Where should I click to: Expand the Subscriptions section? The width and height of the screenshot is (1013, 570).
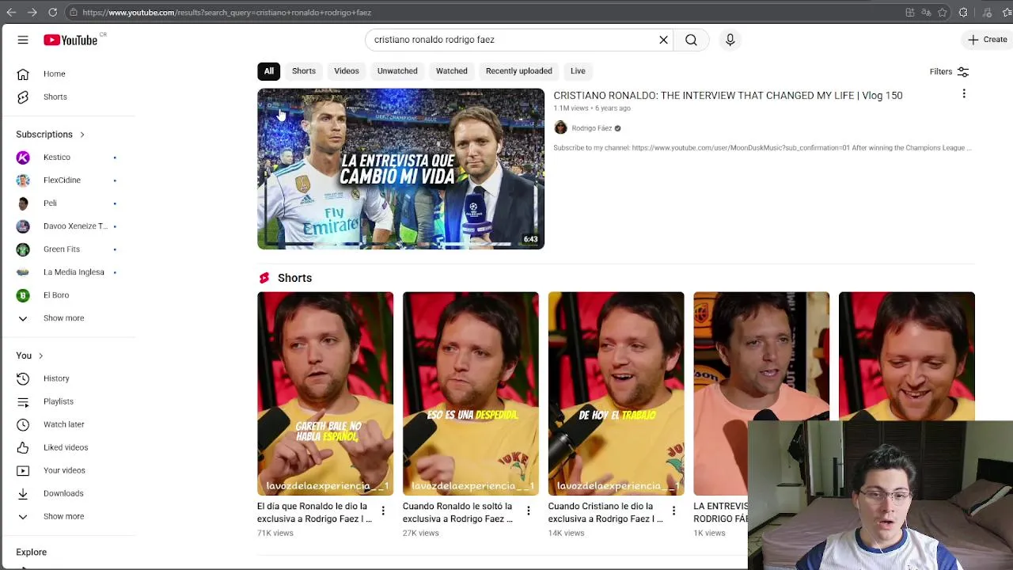[x=51, y=135]
